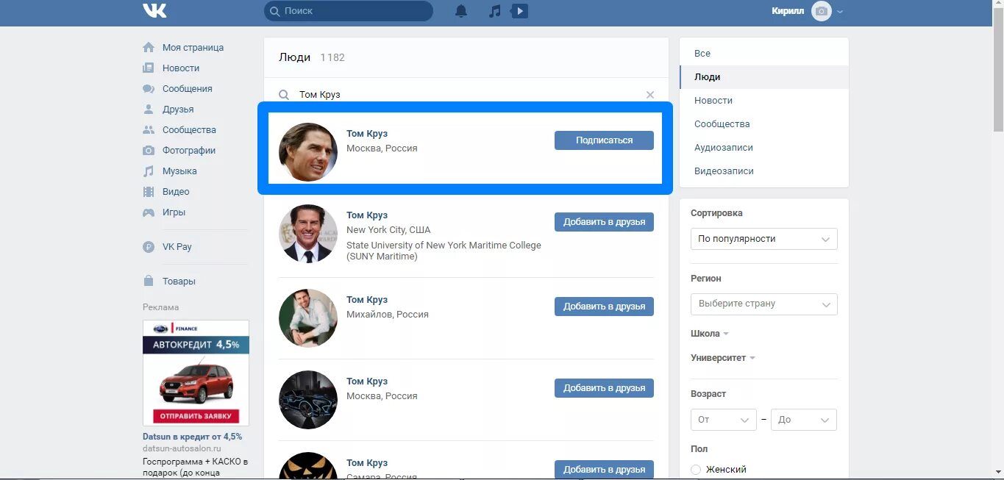This screenshot has width=1004, height=480.
Task: Click the Datsun car ad image
Action: tap(196, 373)
